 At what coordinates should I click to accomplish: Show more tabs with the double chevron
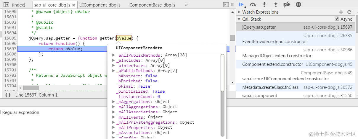186,5
